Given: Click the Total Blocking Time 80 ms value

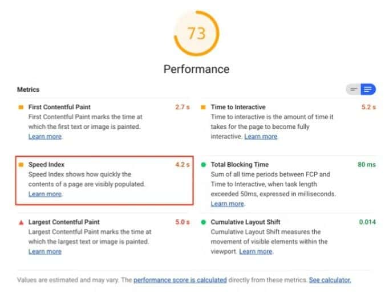Looking at the screenshot, I should point(367,165).
